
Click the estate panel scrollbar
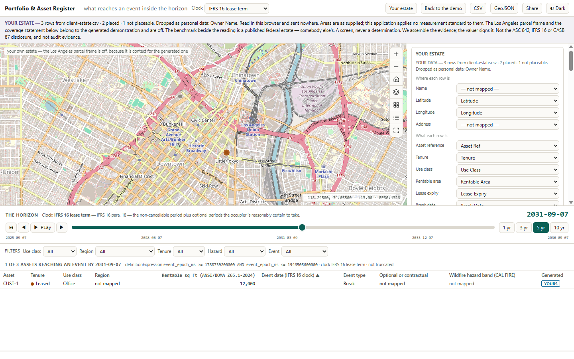[571, 61]
